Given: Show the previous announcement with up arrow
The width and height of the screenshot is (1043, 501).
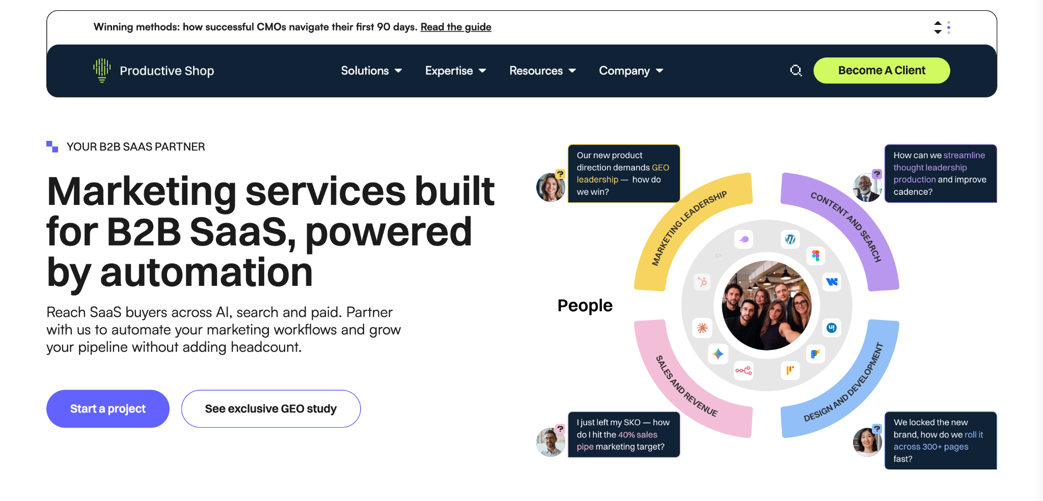Looking at the screenshot, I should [938, 23].
